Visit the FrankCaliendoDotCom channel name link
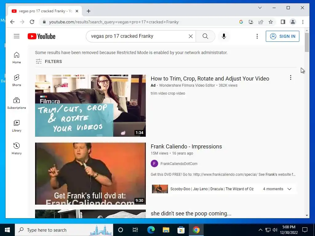 [179, 164]
